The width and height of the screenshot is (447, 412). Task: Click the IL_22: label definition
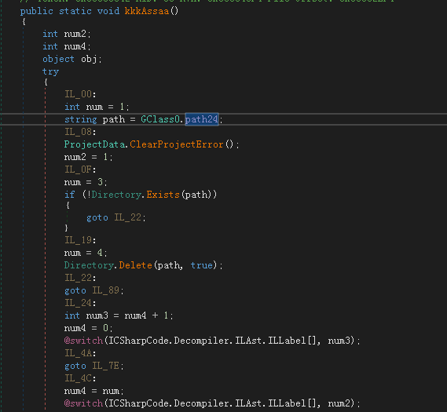click(80, 278)
